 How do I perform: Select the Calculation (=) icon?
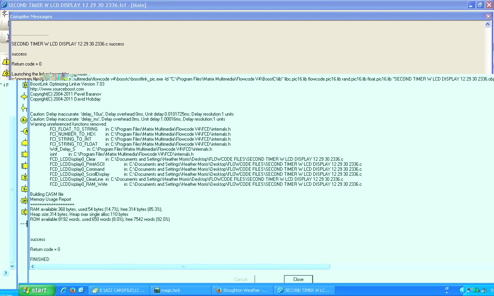(x=24, y=177)
